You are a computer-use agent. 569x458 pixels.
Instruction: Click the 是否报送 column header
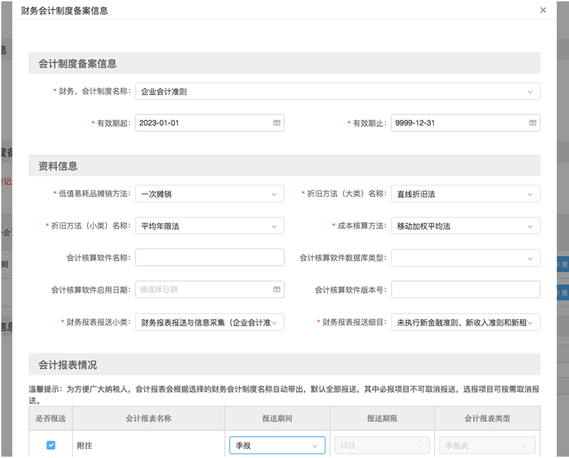pos(51,419)
